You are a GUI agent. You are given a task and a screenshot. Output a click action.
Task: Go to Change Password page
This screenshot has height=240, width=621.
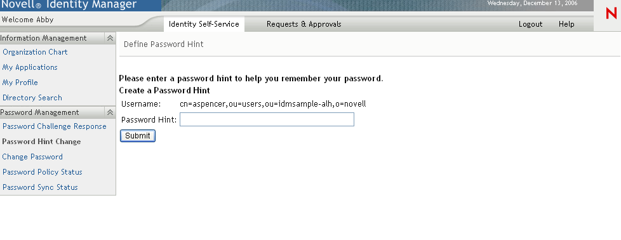click(x=32, y=157)
